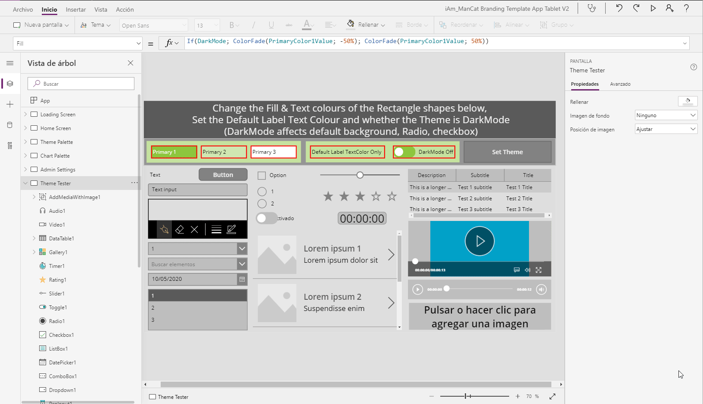This screenshot has width=703, height=404.
Task: Expand the Loading Screen tree node
Action: [x=25, y=114]
